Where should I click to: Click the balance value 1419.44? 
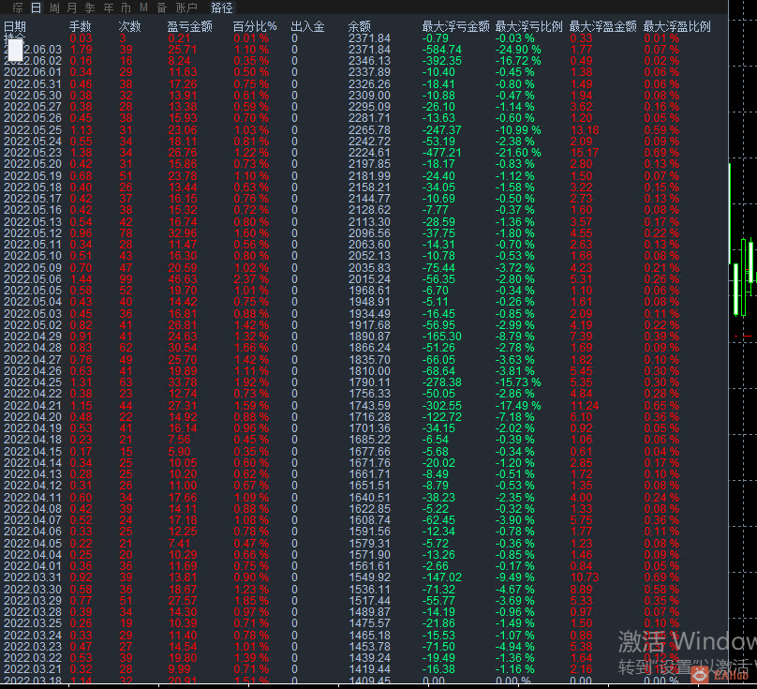point(369,669)
